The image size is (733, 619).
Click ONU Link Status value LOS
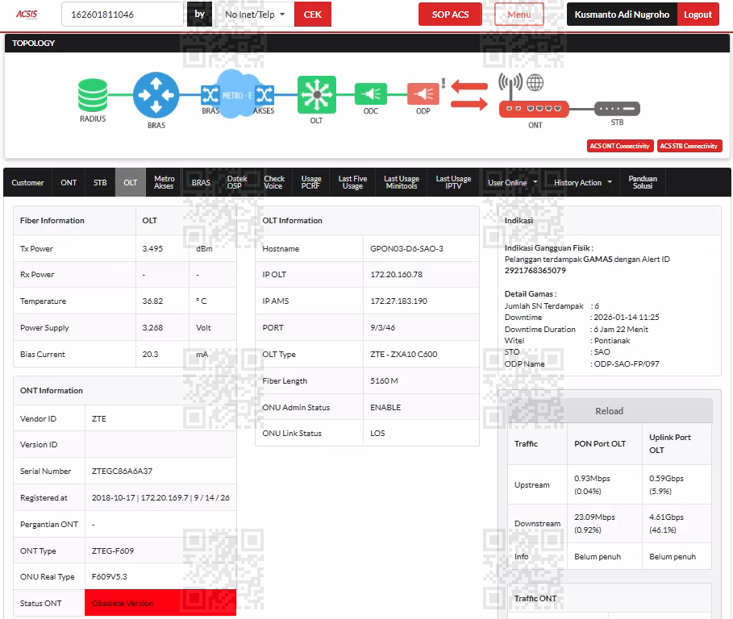pos(377,434)
